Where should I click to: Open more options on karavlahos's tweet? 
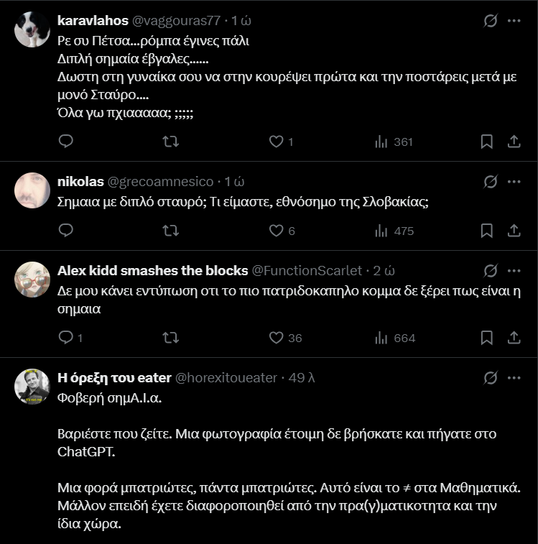514,21
